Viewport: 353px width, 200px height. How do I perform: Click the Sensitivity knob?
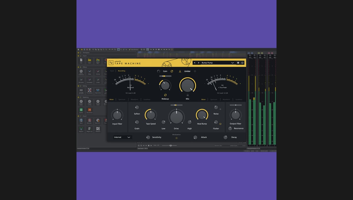pyautogui.click(x=148, y=137)
